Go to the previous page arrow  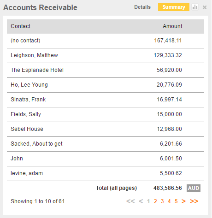(x=141, y=201)
